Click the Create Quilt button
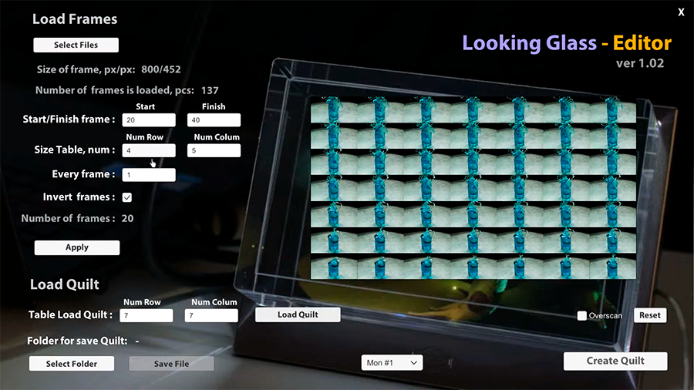The height and width of the screenshot is (390, 694). tap(615, 361)
